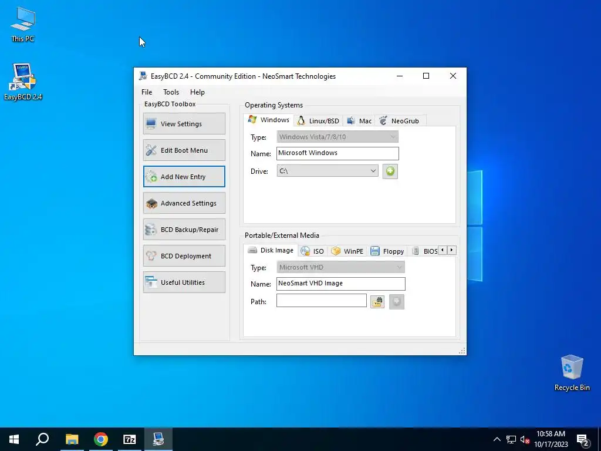Switch to the NeoGrub tab

click(x=400, y=121)
